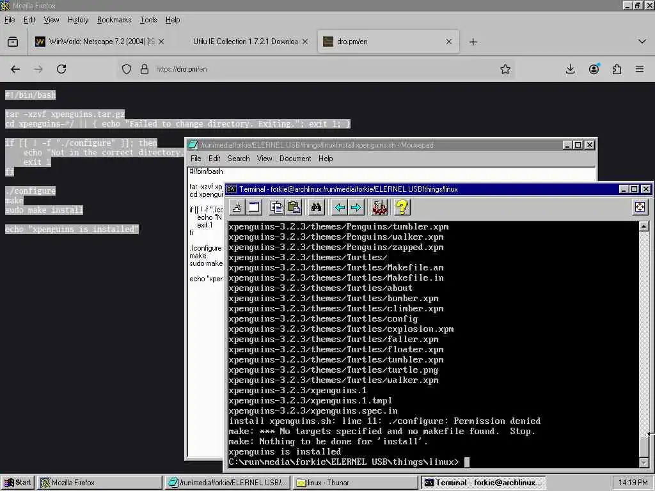This screenshot has width=655, height=491.
Task: Open Mousepad Search menu
Action: click(239, 159)
